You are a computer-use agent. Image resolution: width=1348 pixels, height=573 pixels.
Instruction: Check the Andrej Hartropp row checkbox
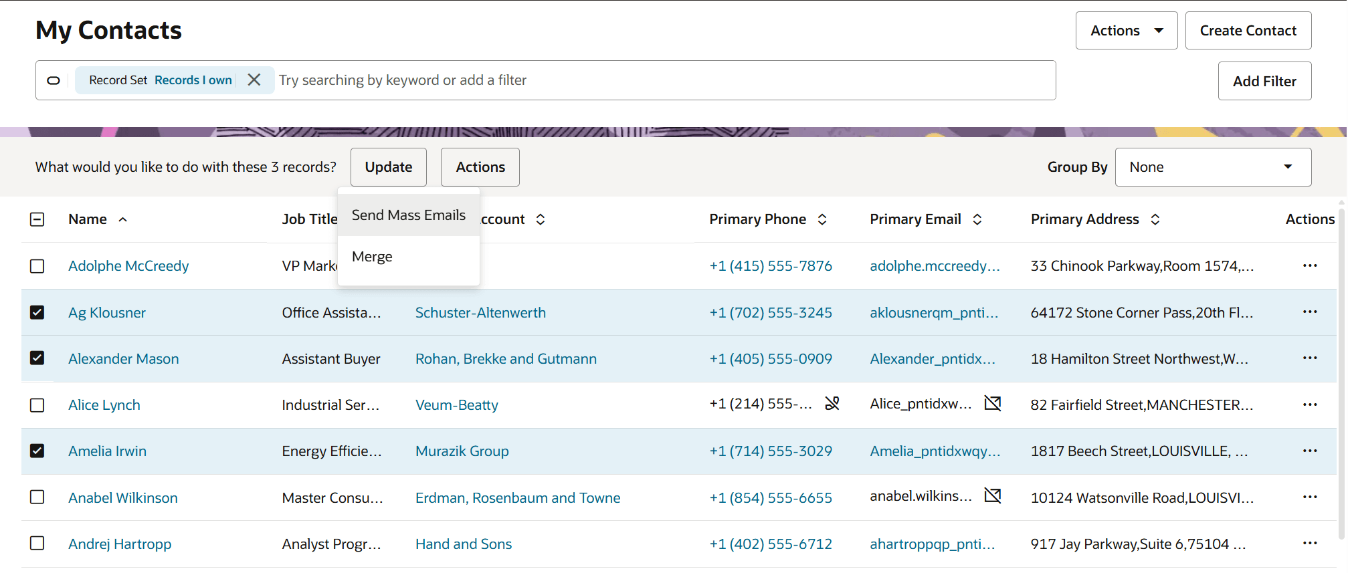coord(37,544)
